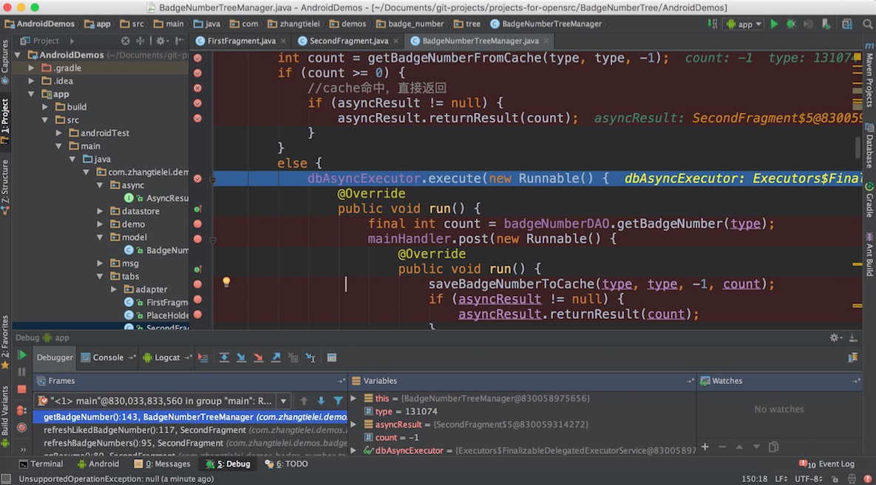Image resolution: width=876 pixels, height=485 pixels.
Task: Click Restore Layout icon in Debug panel
Action: tap(852, 357)
